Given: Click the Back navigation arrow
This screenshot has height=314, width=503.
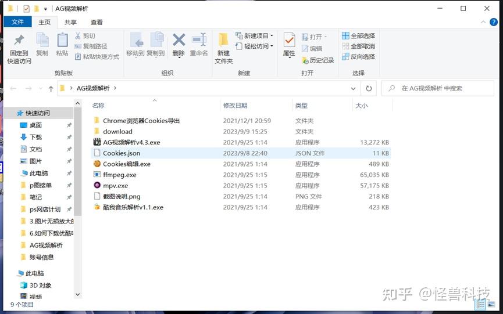Looking at the screenshot, I should (x=13, y=88).
